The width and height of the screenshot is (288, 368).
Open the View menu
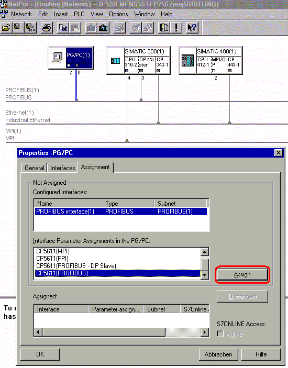[x=97, y=14]
